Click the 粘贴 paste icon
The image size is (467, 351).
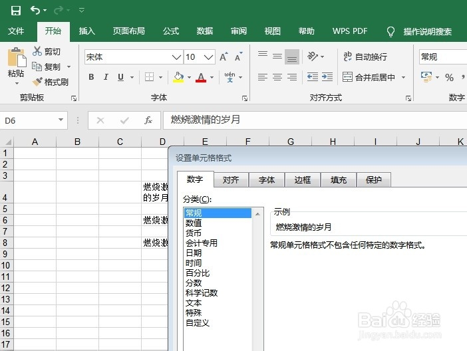[17, 57]
